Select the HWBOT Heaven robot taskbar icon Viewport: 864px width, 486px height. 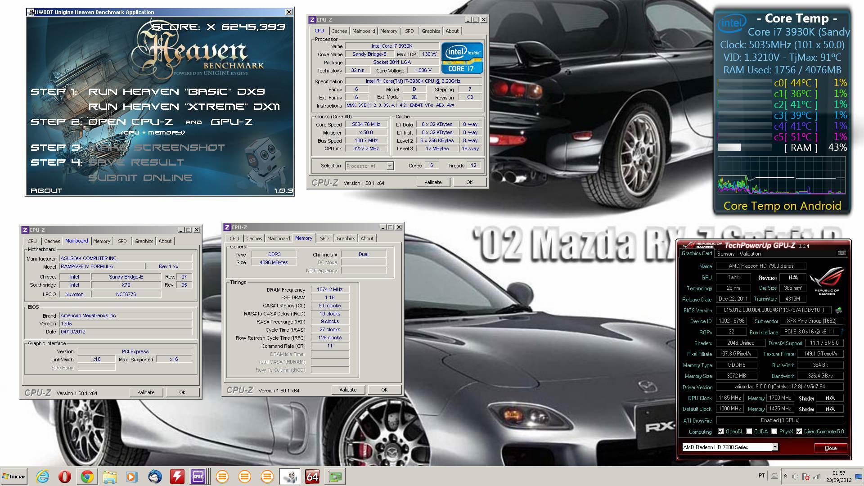coord(290,477)
